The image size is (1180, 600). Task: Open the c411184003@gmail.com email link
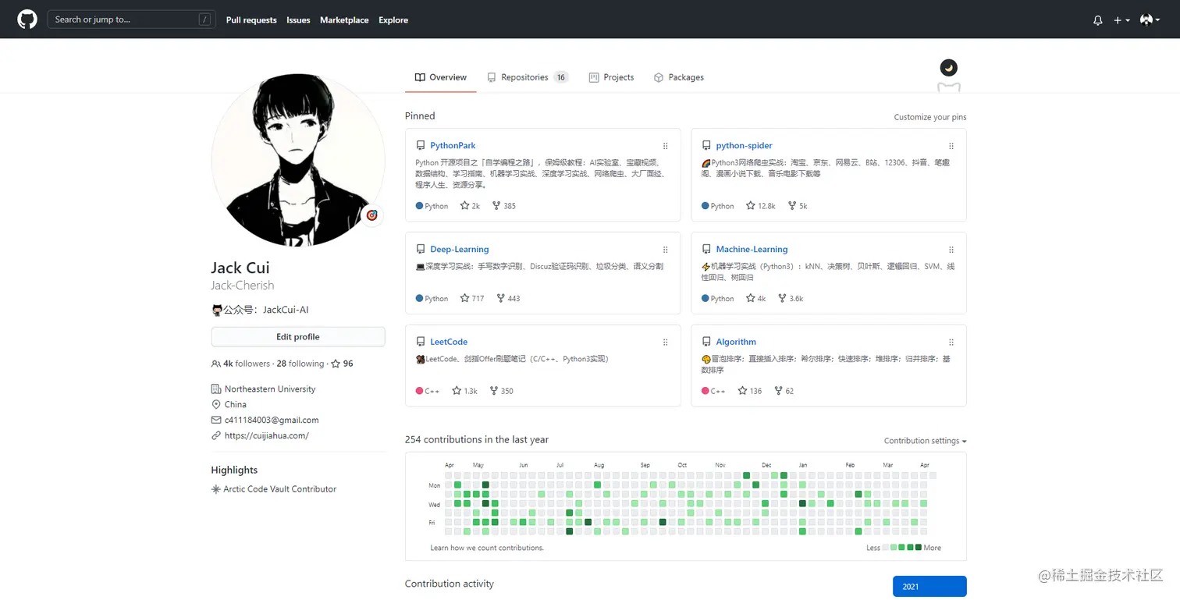(x=272, y=420)
